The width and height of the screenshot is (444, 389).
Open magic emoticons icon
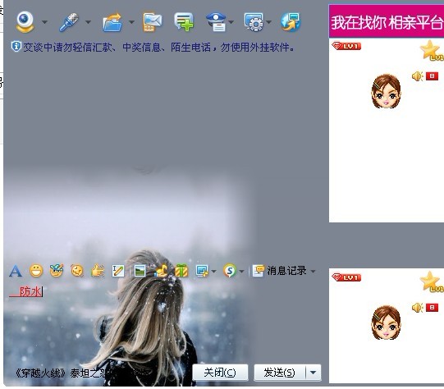click(x=57, y=271)
